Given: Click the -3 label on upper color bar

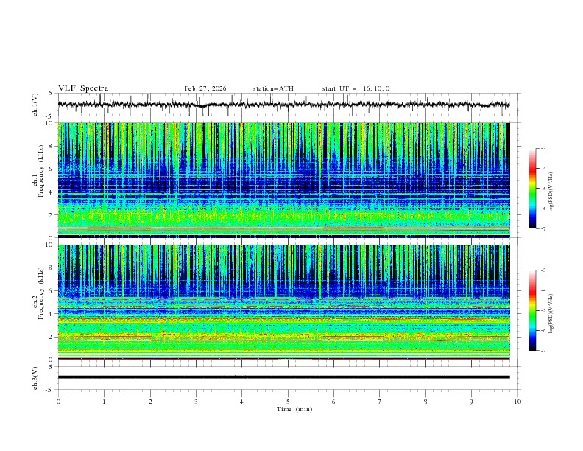Looking at the screenshot, I should click(x=543, y=148).
